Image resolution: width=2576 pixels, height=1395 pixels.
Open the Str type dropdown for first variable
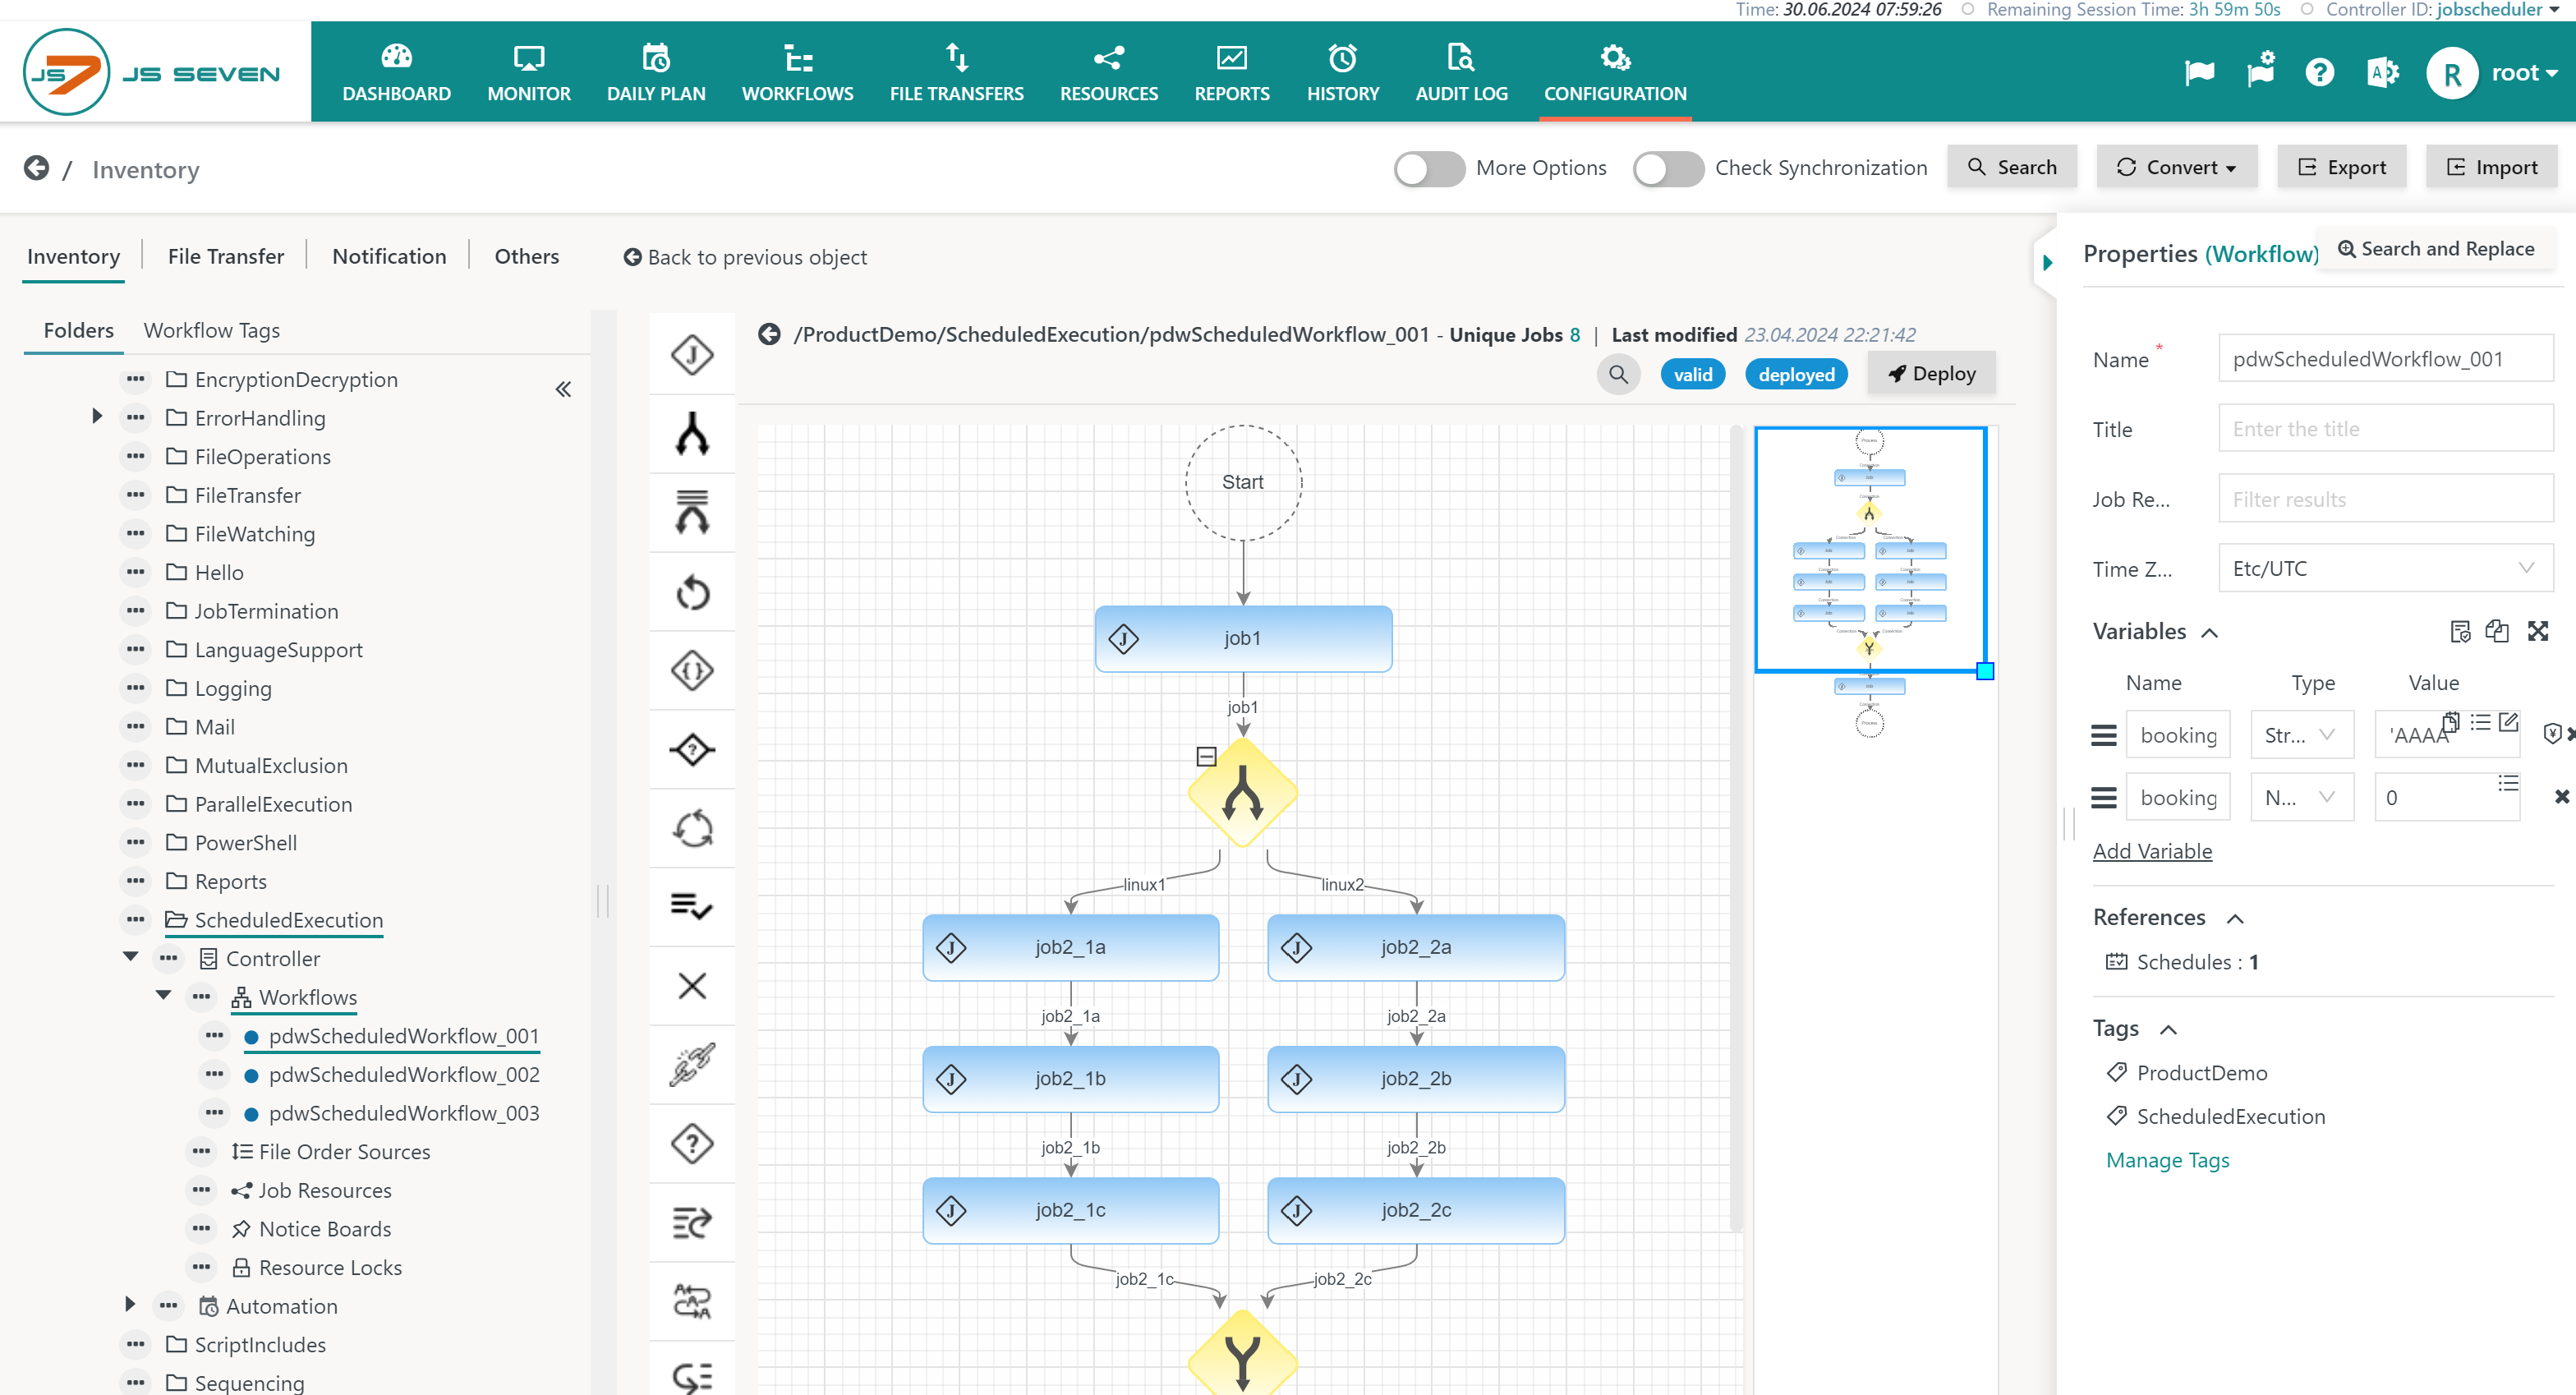[2301, 735]
